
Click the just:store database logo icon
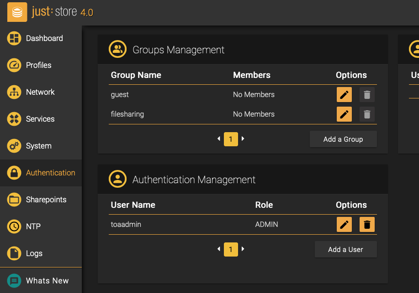point(17,12)
